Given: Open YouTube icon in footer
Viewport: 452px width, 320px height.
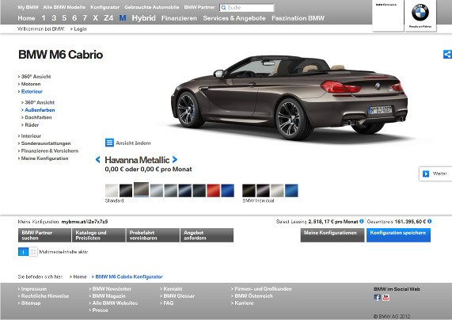Looking at the screenshot, I should (386, 298).
